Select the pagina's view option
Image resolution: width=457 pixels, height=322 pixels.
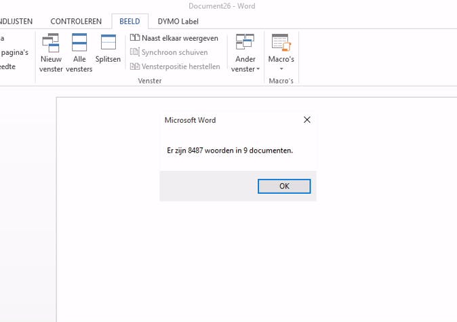(x=14, y=52)
